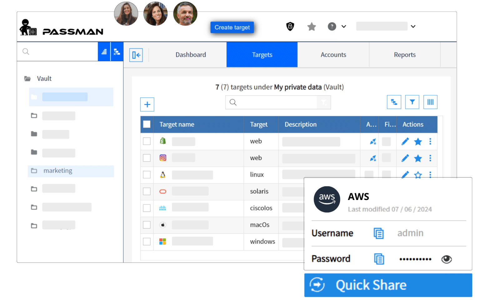Click the Instagram target row icon
Viewport: 480px width, 300px height.
pos(163,158)
